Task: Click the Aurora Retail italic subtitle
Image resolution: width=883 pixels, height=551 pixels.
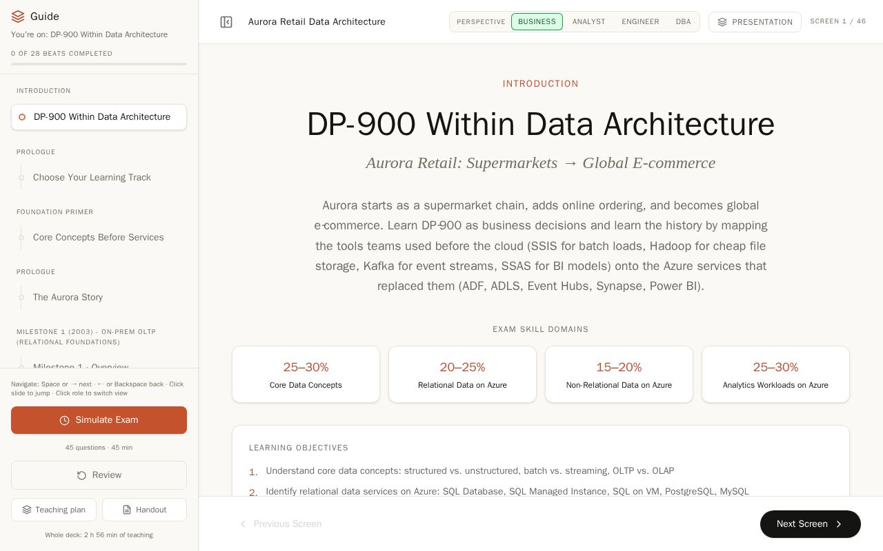Action: point(541,163)
